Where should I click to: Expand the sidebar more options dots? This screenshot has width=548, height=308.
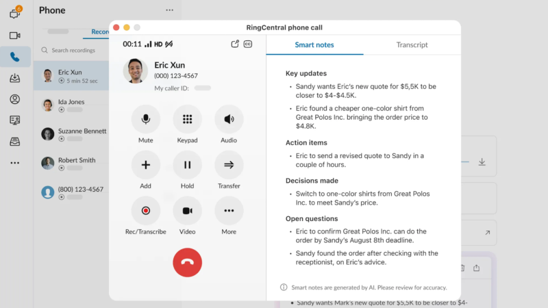(14, 163)
